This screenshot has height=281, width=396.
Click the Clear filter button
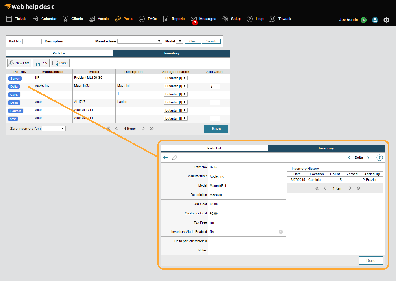pyautogui.click(x=193, y=41)
